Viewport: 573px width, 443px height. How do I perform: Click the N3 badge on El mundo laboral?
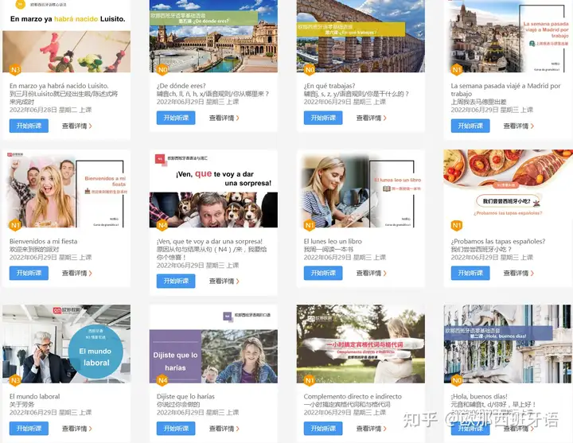click(x=15, y=380)
